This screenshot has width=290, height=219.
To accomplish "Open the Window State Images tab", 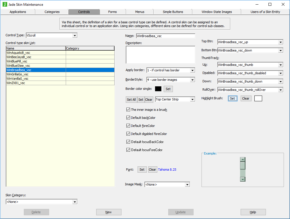I will pyautogui.click(x=216, y=12).
